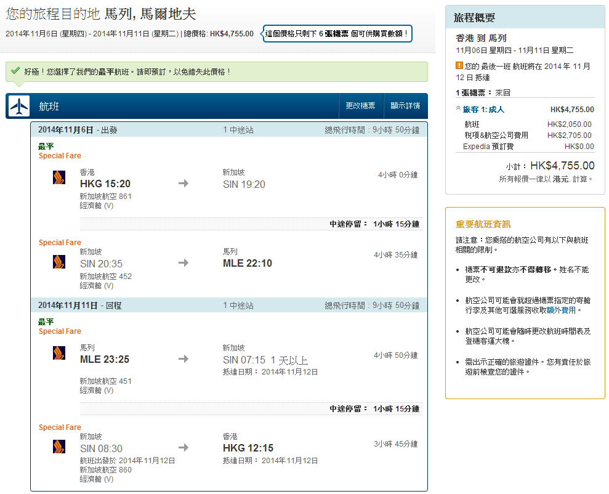Click the arrow between MLE 23:25 and SIN 07:15
Screen dimensions: 609x494
pos(184,359)
